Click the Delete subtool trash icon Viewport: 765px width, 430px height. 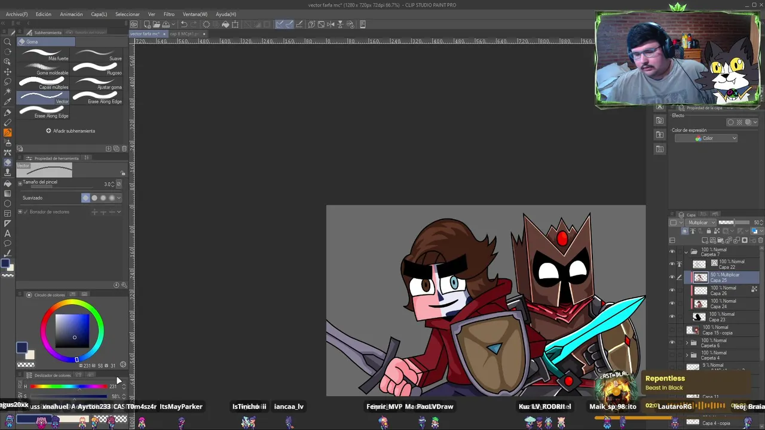(x=124, y=149)
